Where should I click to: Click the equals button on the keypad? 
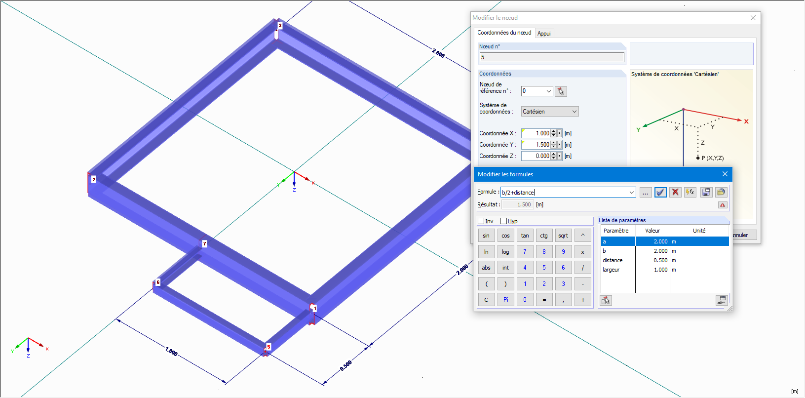(544, 300)
